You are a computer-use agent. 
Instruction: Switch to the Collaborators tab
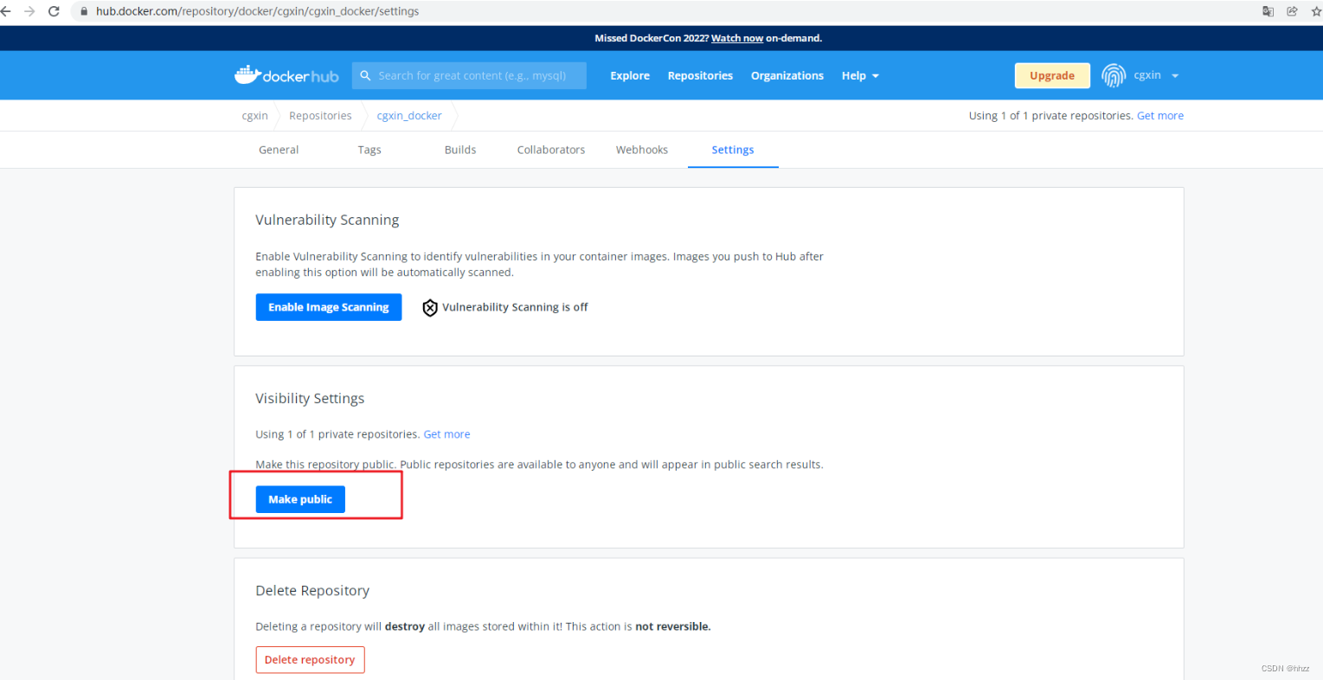tap(551, 150)
